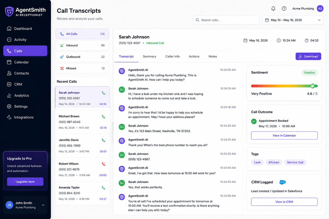The width and height of the screenshot is (329, 219).
Task: Click Amanda Taylor's green phone icon
Action: [103, 188]
